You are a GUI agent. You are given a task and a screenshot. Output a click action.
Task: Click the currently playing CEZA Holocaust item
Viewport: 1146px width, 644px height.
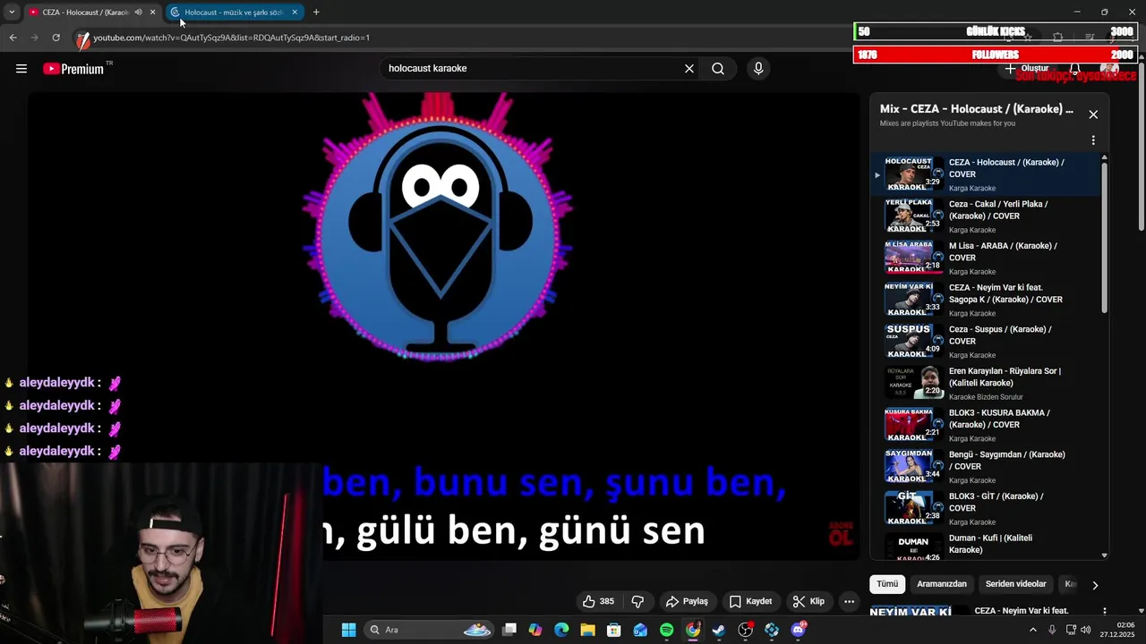(x=986, y=174)
